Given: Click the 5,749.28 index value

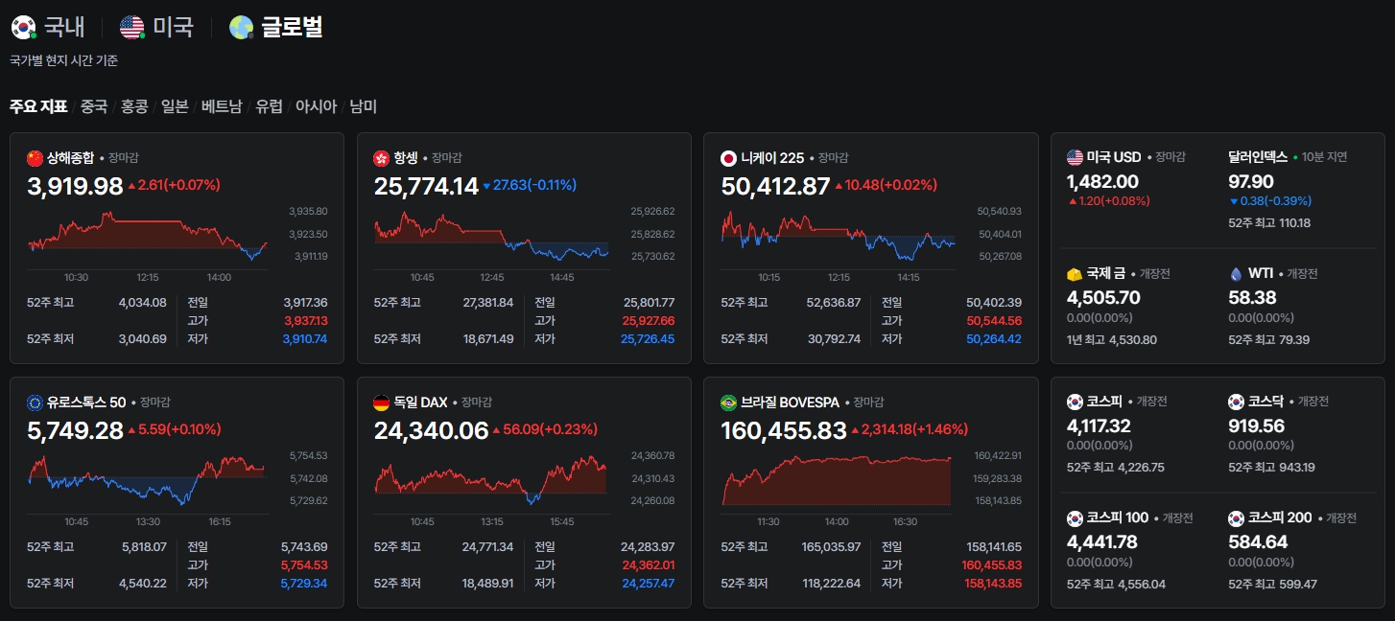Looking at the screenshot, I should pos(75,431).
